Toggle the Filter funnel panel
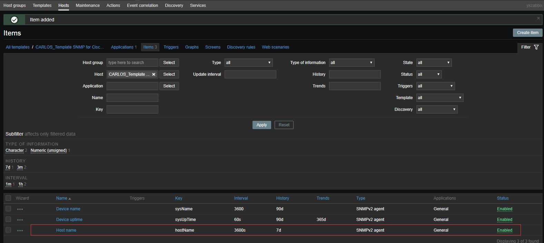Screen dimensions: 544x243 [x=530, y=47]
